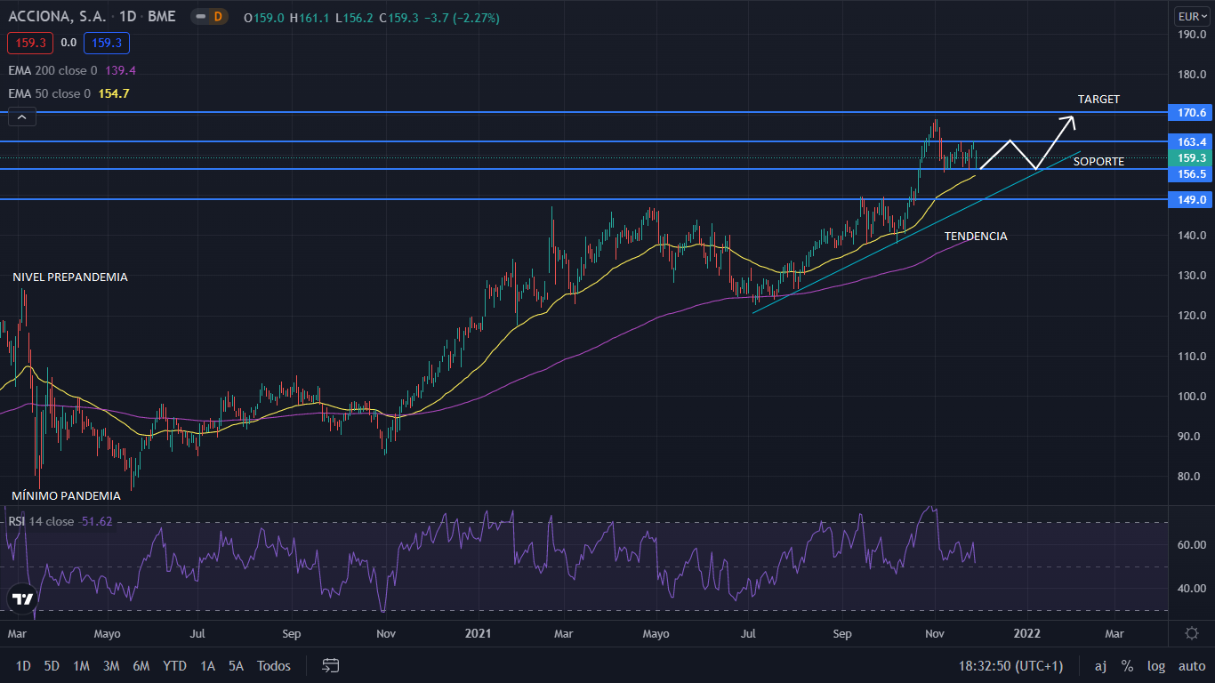Screen dimensions: 1215x683
Task: Toggle percent scale mode
Action: [1127, 666]
